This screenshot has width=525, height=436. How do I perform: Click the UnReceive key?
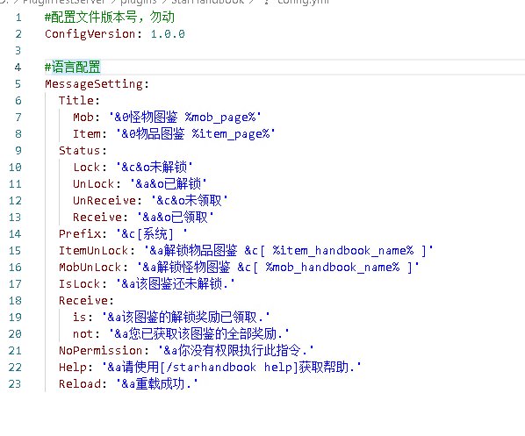(104, 200)
